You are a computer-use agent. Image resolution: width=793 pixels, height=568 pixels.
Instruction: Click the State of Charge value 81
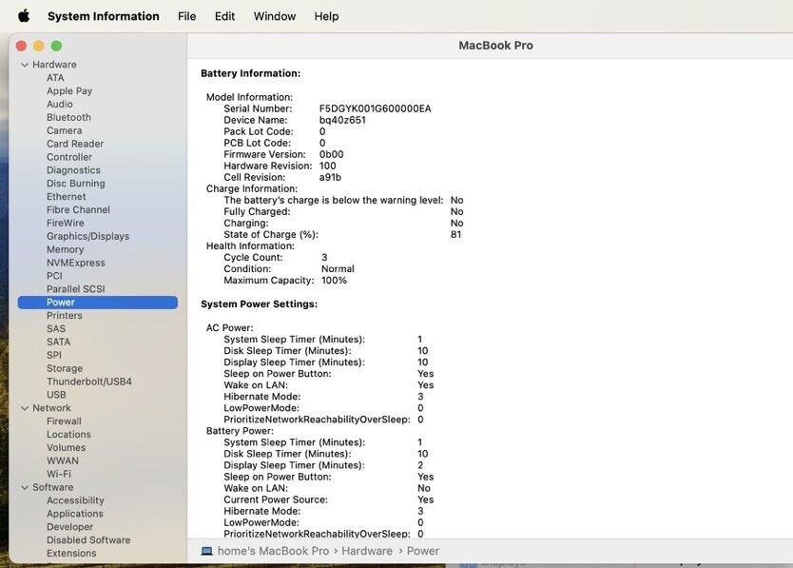(455, 235)
